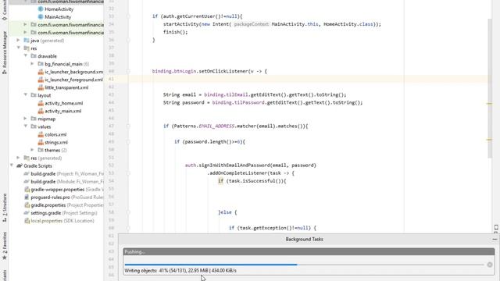Click the task.isSuccessful() condition line
Screen dimensions: 500x281
click(252, 181)
